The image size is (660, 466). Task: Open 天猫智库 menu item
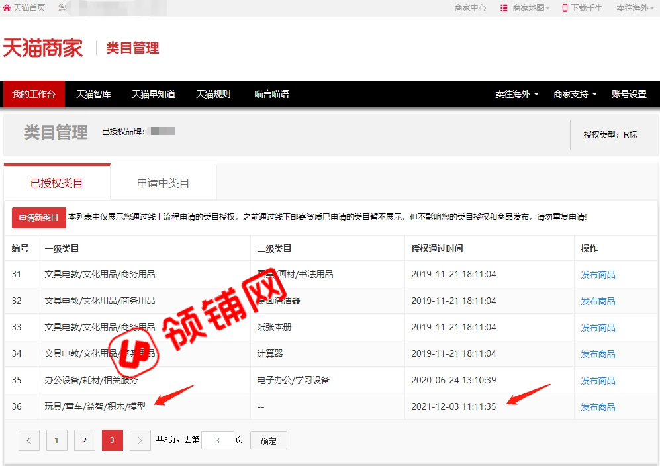pyautogui.click(x=93, y=94)
